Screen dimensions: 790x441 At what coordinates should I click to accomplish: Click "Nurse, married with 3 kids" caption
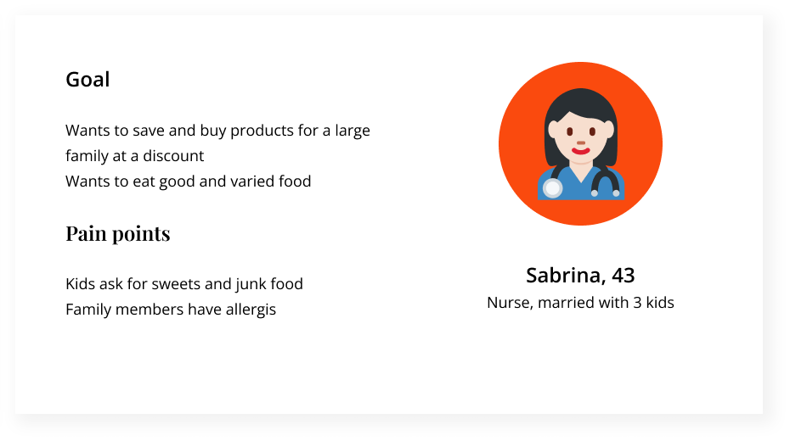[x=580, y=302]
